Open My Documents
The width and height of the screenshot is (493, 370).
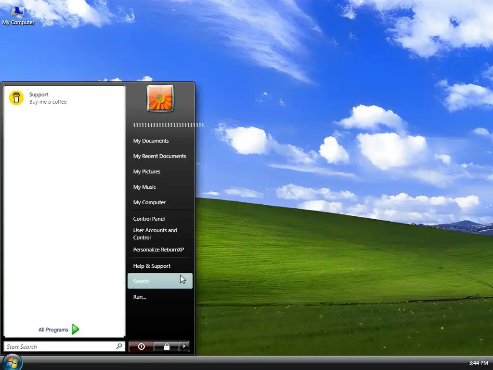pos(160,141)
